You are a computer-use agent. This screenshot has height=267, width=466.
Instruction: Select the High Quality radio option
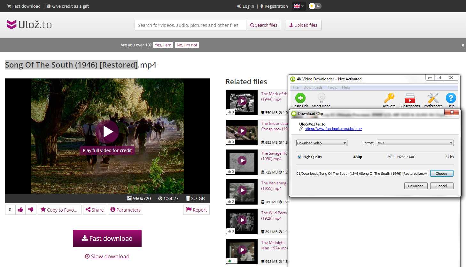tap(299, 157)
